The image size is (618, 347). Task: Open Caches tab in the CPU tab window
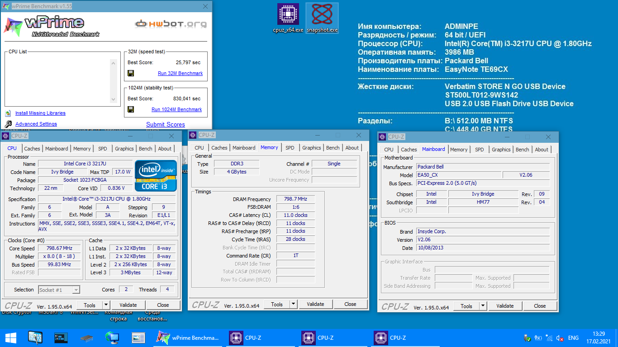click(32, 149)
